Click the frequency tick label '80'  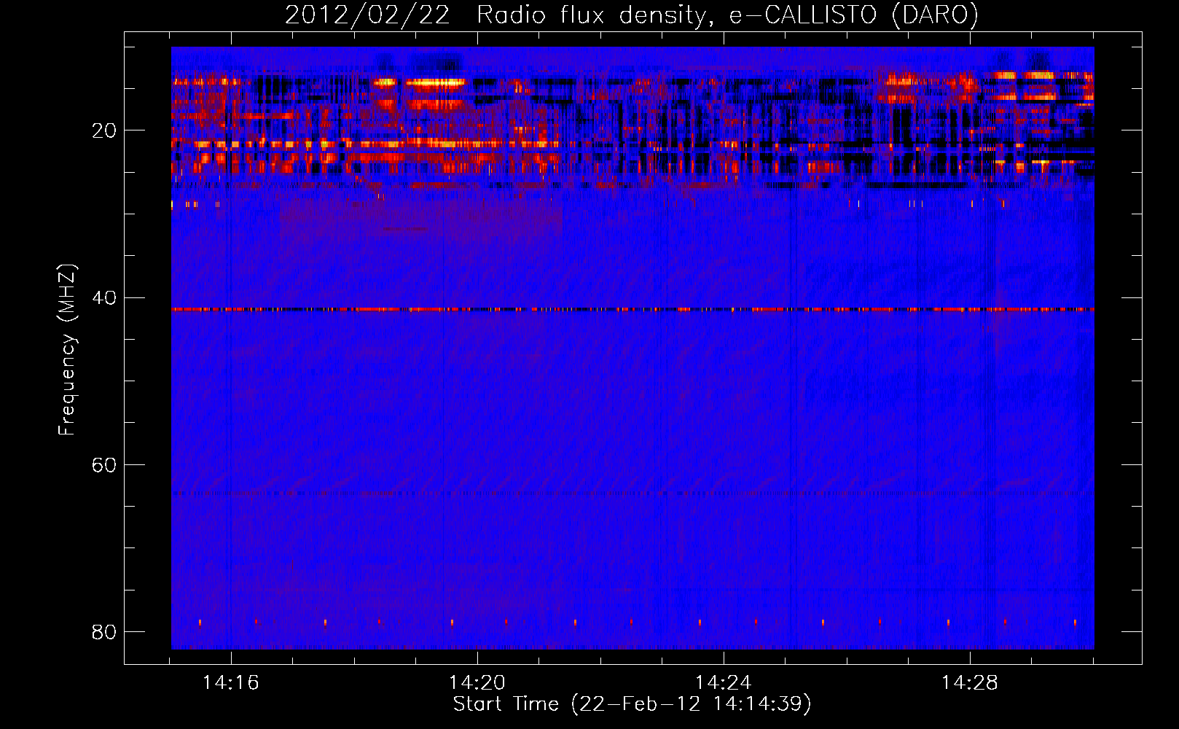point(104,632)
